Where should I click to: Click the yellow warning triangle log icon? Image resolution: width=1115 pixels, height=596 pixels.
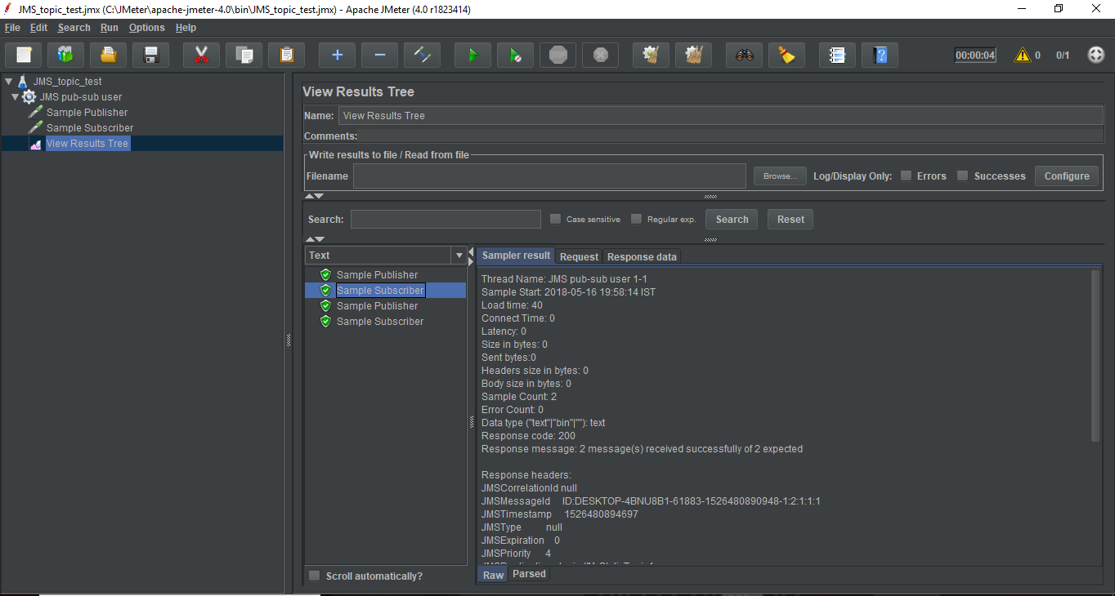(x=1022, y=56)
